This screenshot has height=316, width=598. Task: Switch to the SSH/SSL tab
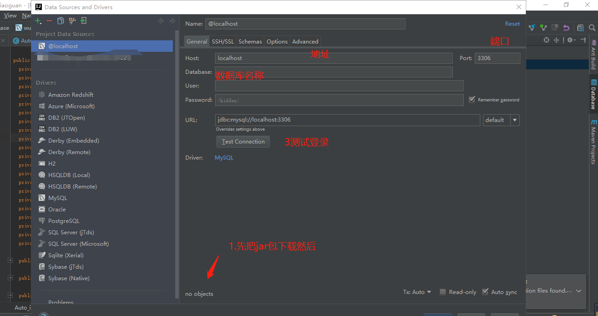click(222, 41)
